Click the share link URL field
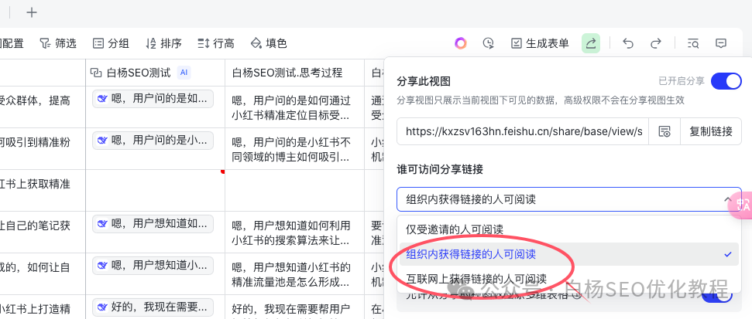Screen dimensions: 752x319 523,131
